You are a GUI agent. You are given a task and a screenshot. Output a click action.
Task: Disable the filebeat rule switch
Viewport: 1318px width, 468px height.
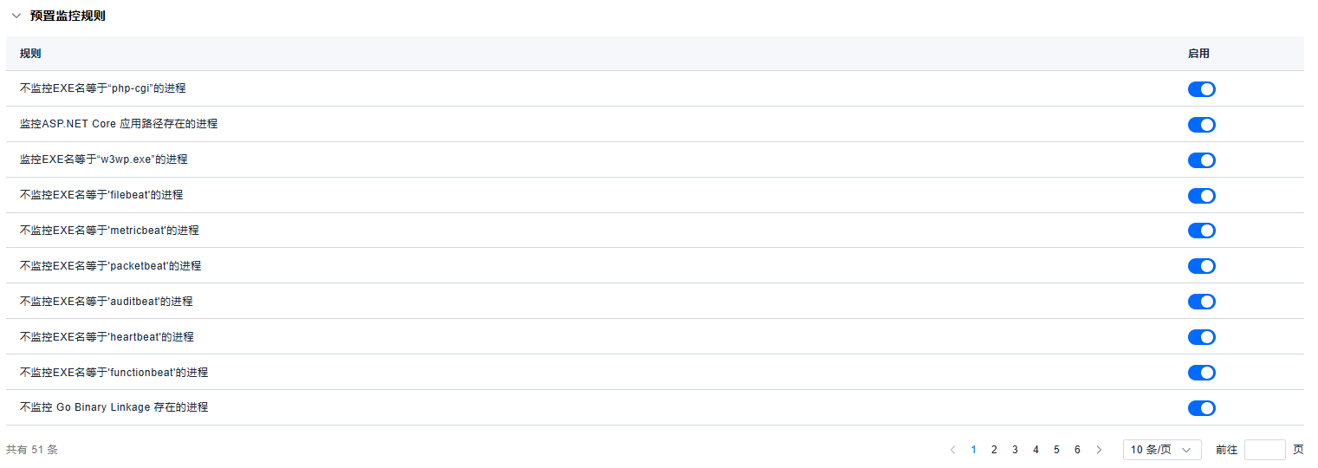pyautogui.click(x=1201, y=196)
